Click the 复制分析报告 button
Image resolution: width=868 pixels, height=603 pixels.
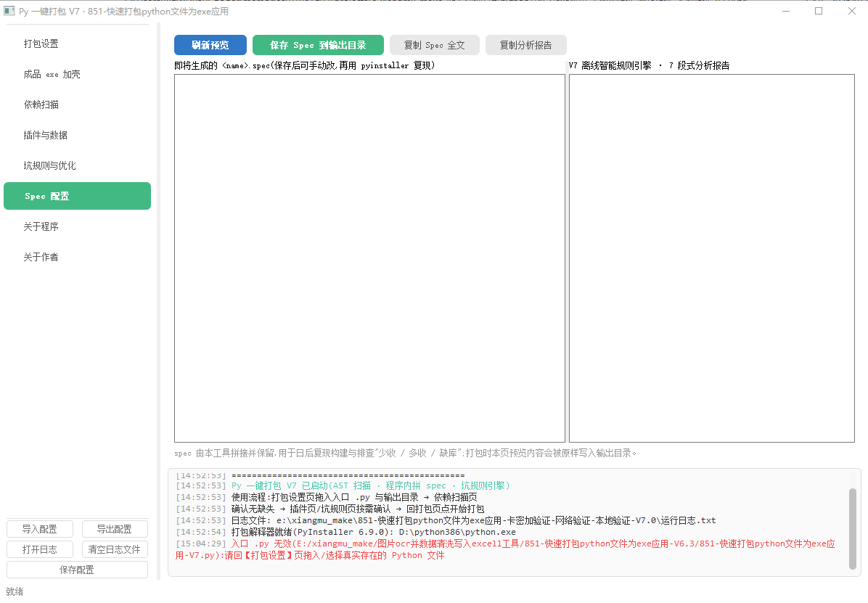(526, 45)
